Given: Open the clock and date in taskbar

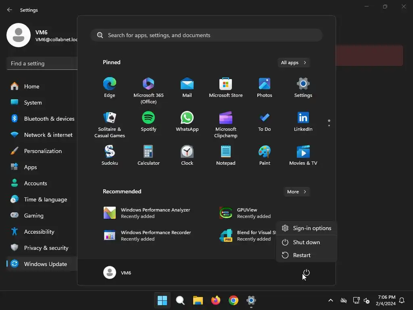Looking at the screenshot, I should coord(386,300).
